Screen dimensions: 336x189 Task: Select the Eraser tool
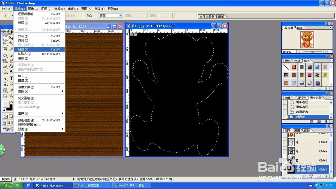5,66
